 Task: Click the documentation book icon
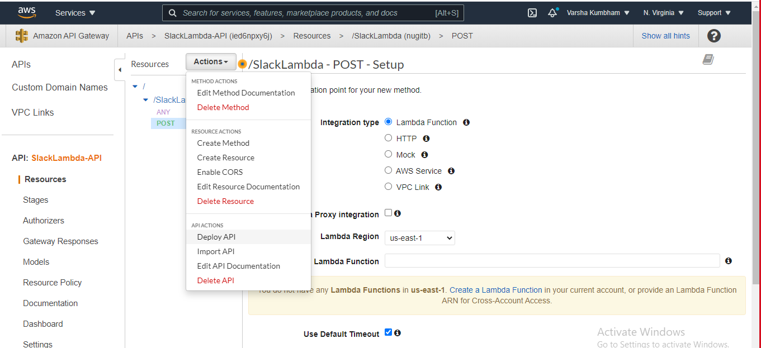[708, 59]
